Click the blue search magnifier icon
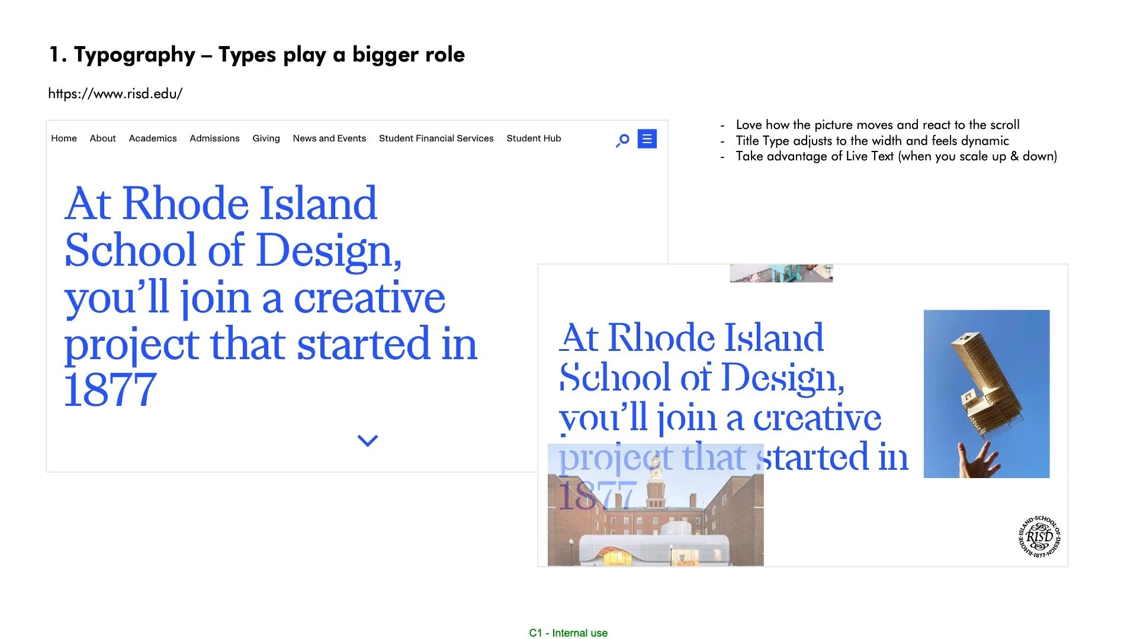The image size is (1137, 639). click(622, 140)
